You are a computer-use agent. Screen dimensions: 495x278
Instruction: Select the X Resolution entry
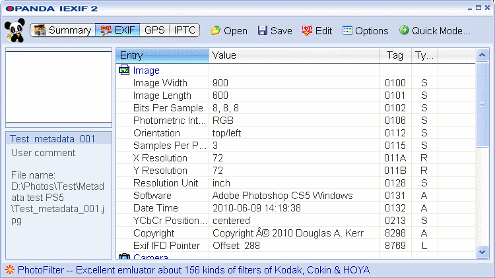160,158
